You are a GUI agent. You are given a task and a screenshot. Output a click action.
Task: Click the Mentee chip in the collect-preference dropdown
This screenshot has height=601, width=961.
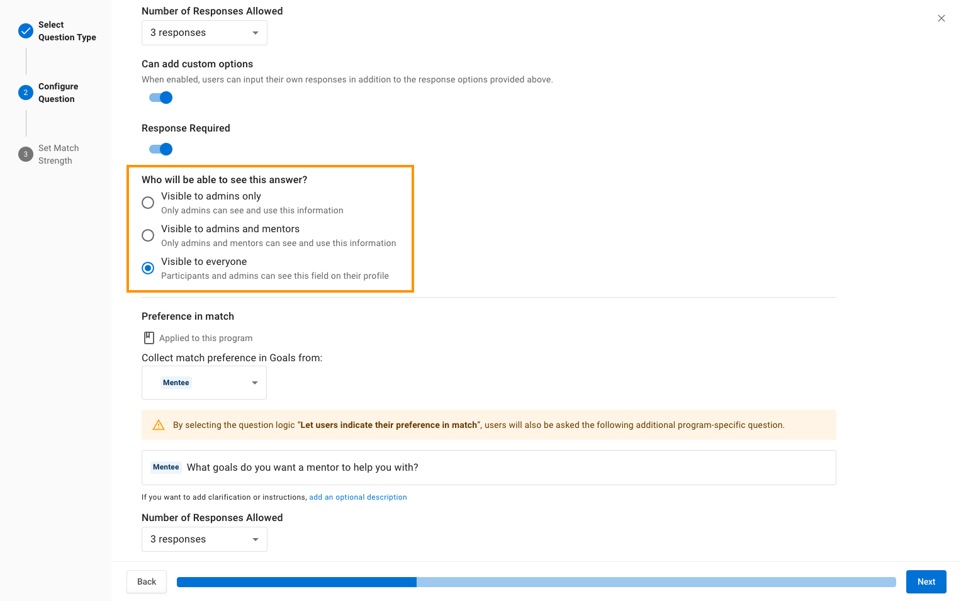click(x=176, y=383)
